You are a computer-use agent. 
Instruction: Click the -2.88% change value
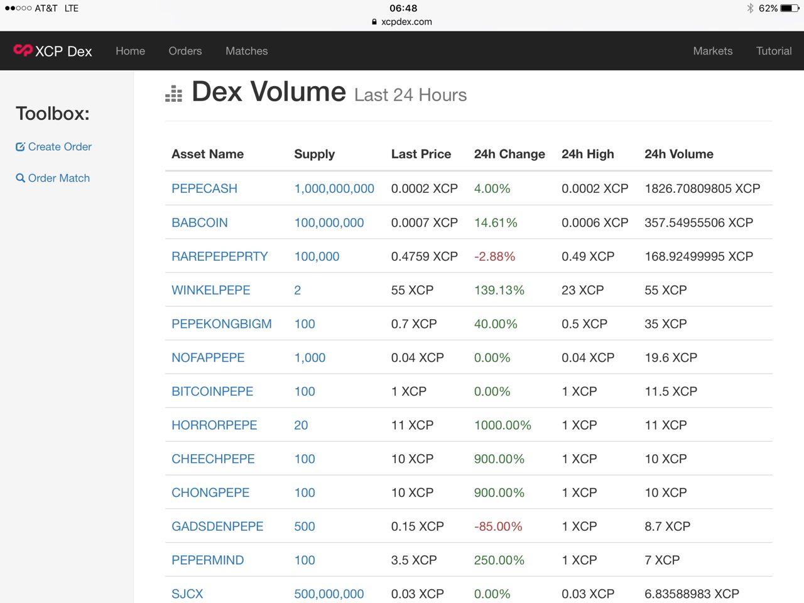(x=494, y=256)
